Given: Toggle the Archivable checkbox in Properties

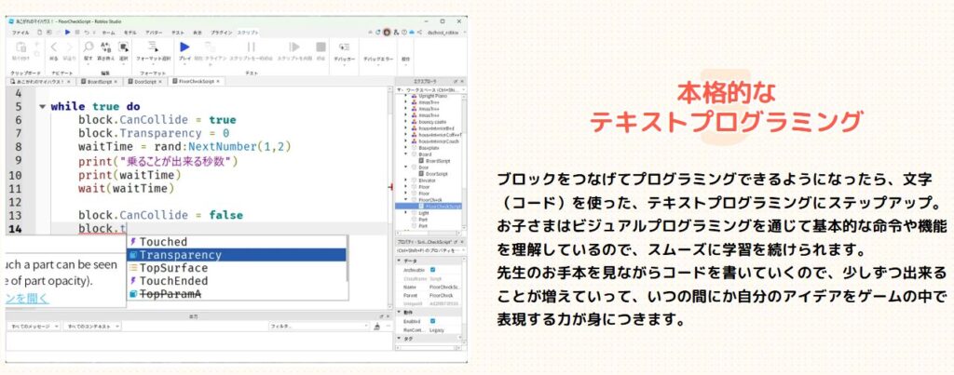Looking at the screenshot, I should coord(433,269).
